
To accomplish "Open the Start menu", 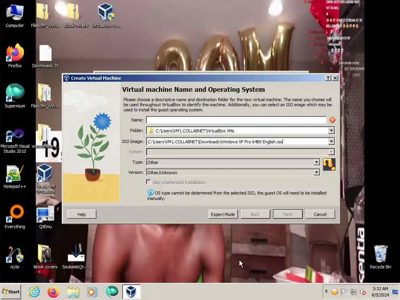I will [x=11, y=291].
